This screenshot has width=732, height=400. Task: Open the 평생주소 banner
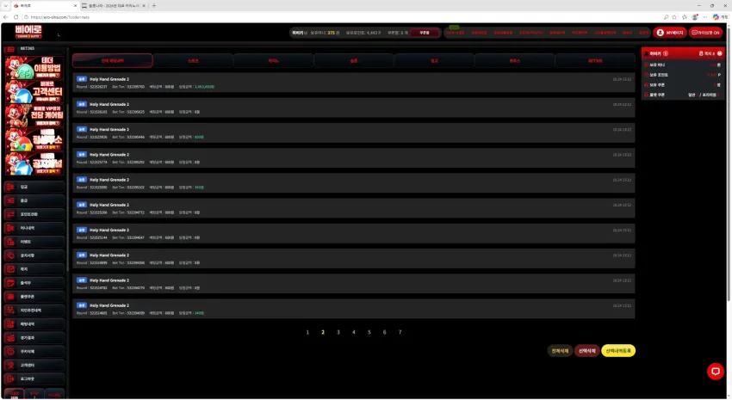point(34,139)
